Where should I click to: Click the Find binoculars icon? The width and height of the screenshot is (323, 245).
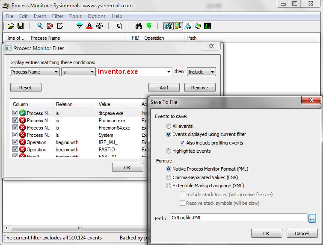pyautogui.click(x=139, y=26)
